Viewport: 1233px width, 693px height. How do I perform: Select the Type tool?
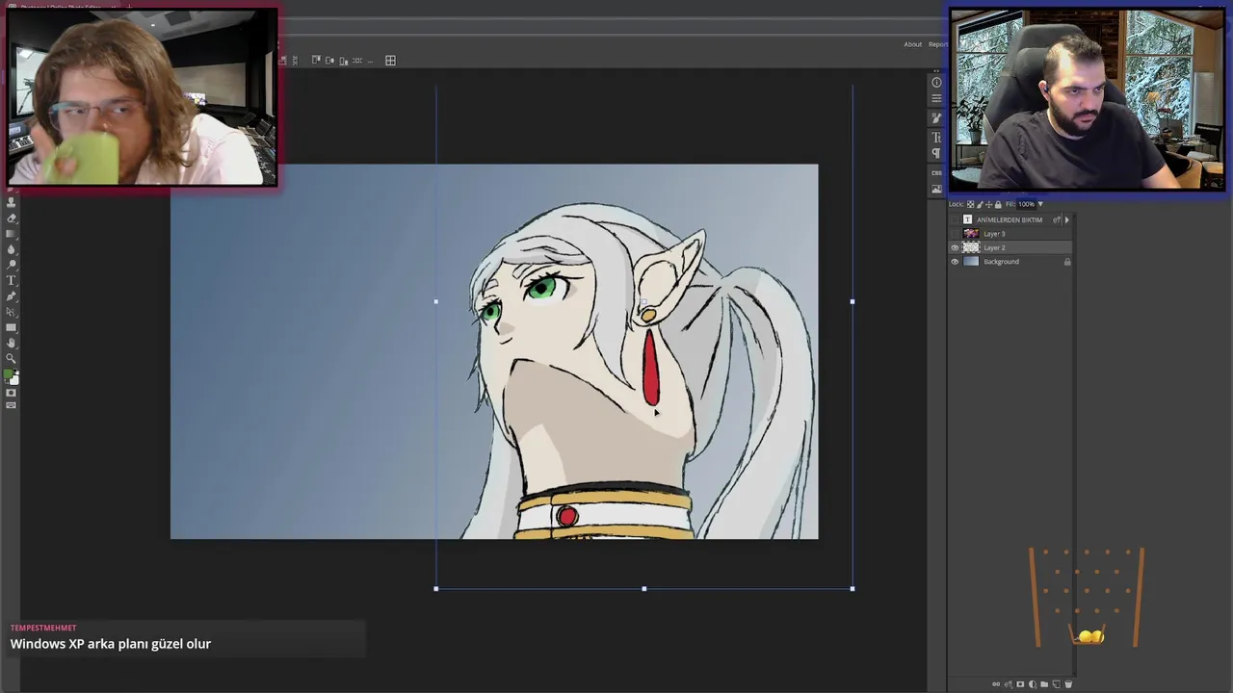coord(12,280)
